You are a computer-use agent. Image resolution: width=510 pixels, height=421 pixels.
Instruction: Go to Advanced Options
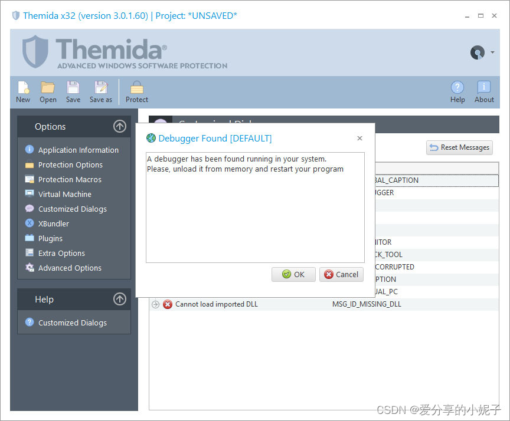70,268
